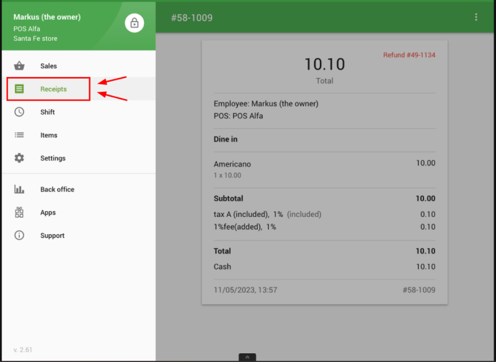Open Back office from the sidebar
The height and width of the screenshot is (362, 496).
(57, 190)
